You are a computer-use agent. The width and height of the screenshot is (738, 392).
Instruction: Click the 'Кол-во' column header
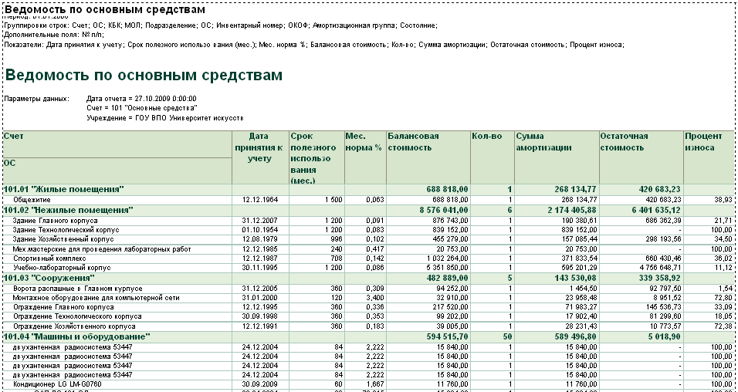(492, 157)
